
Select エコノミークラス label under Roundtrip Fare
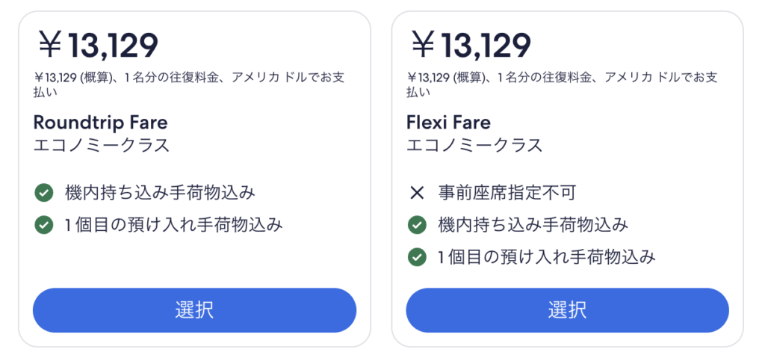point(102,145)
